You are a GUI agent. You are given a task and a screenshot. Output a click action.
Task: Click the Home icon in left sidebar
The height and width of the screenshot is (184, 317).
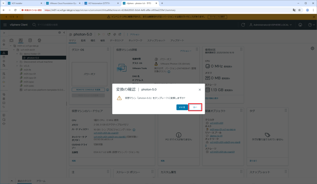(x=4, y=40)
